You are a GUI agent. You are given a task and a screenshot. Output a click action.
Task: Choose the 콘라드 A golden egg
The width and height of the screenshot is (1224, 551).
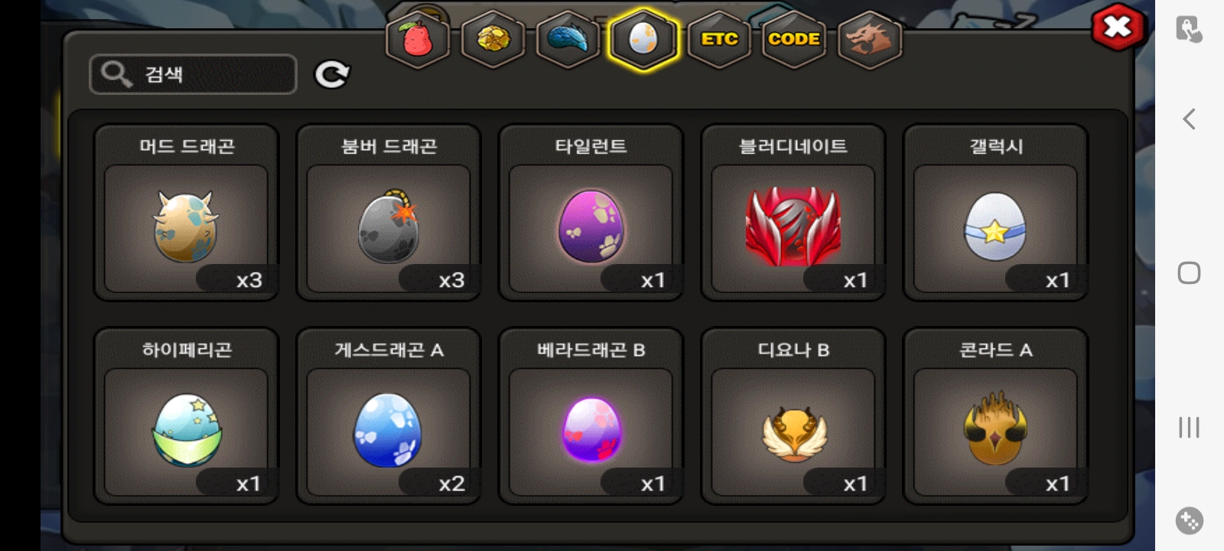(x=995, y=416)
